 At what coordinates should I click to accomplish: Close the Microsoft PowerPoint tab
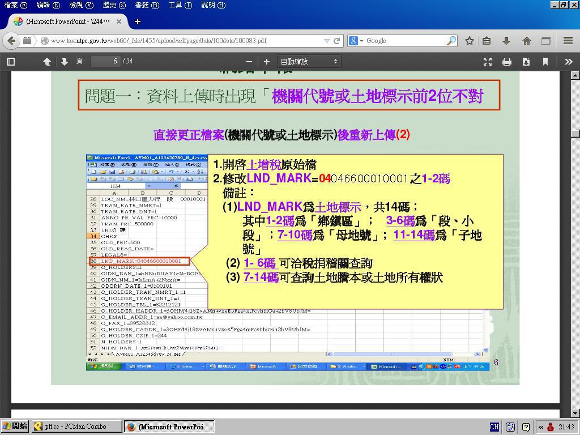(x=119, y=22)
